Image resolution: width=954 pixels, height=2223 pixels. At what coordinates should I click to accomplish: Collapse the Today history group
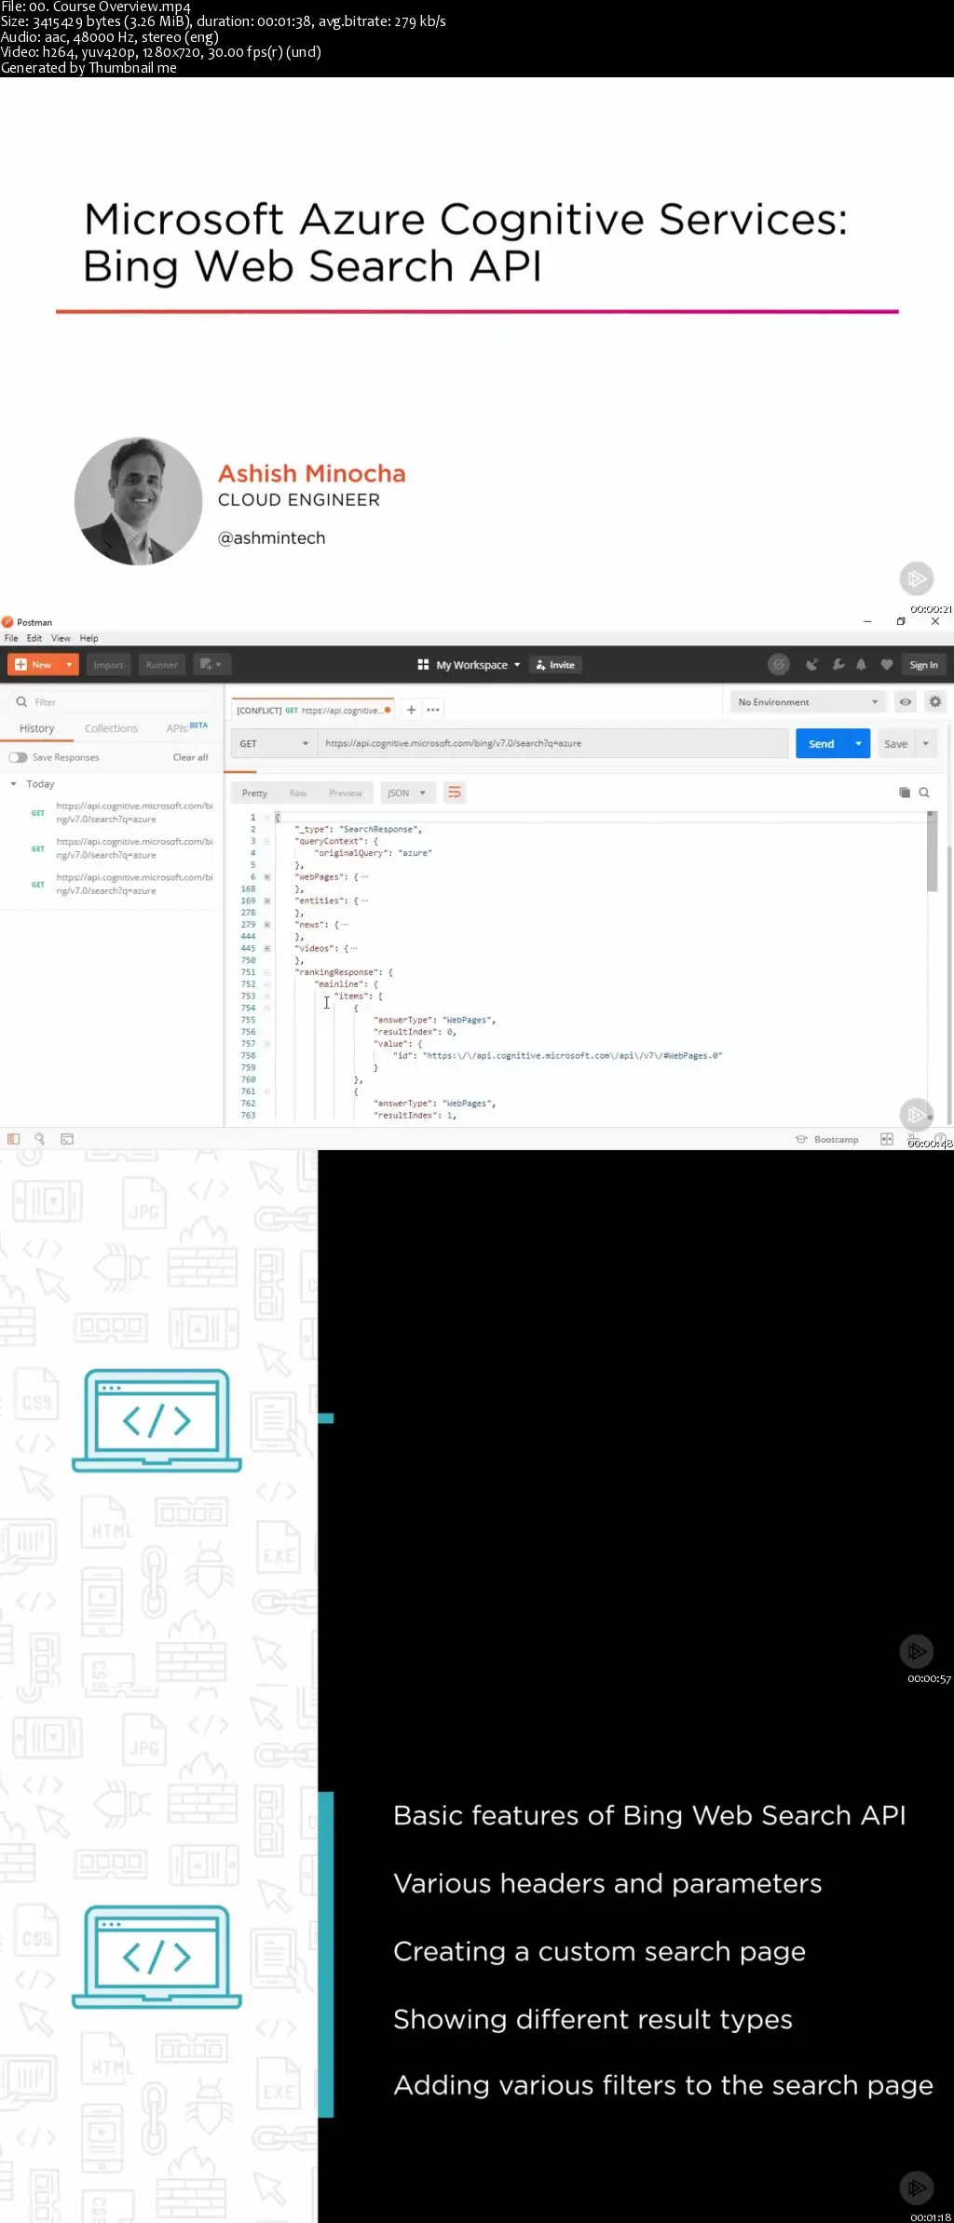(13, 784)
